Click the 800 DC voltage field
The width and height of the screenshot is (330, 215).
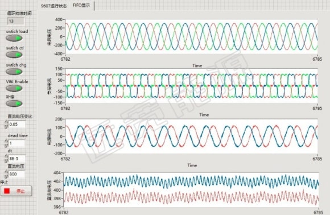[17, 174]
